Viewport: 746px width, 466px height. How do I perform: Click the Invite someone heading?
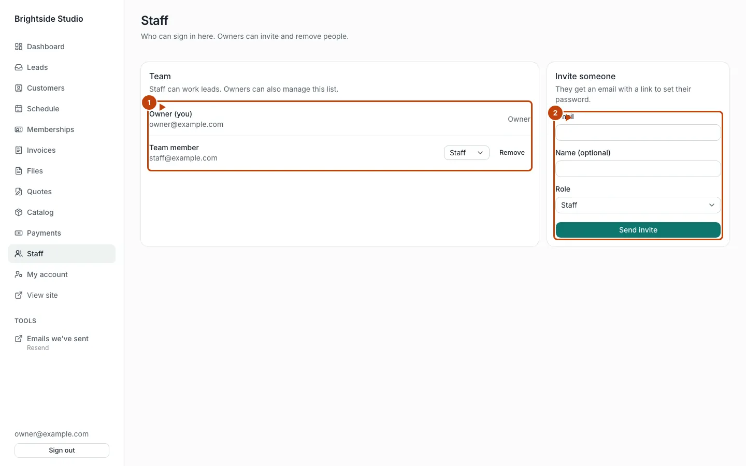coord(585,76)
